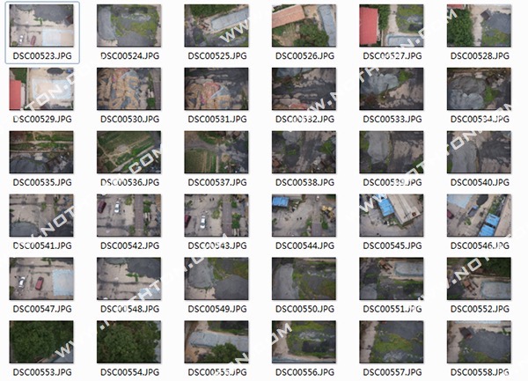Click the DSC00526.JPG file name label

pos(304,55)
